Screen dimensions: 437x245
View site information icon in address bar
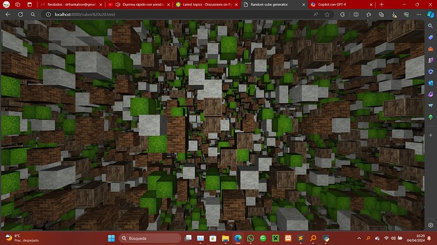pyautogui.click(x=48, y=15)
